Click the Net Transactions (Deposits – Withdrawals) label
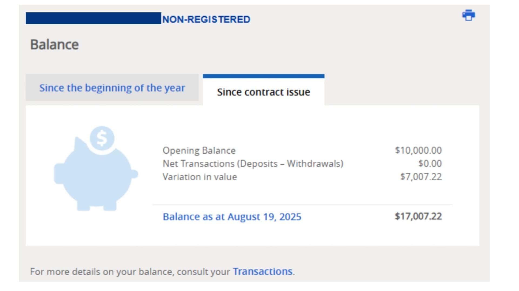This screenshot has height=291, width=519. [x=253, y=164]
